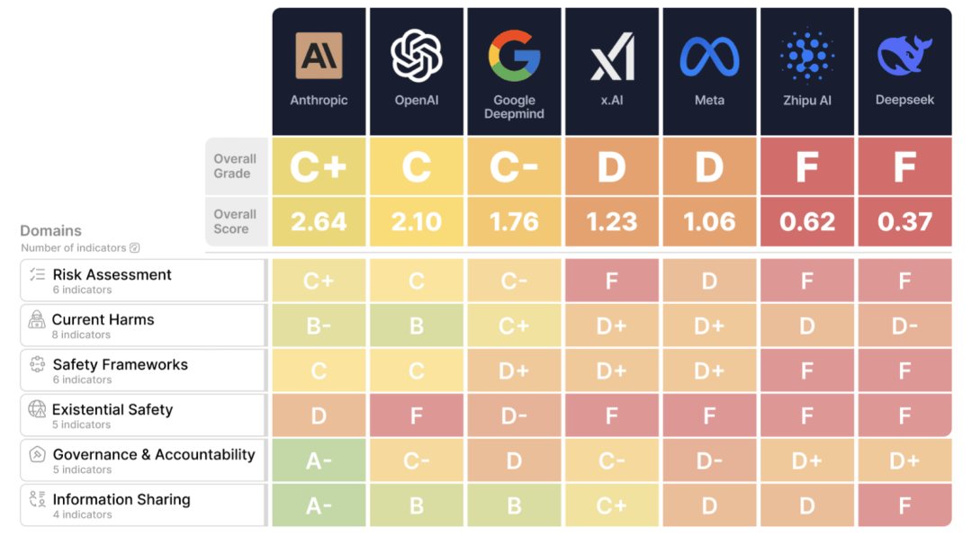Image resolution: width=972 pixels, height=536 pixels.
Task: Click the Current Harms person icon
Action: click(x=37, y=320)
